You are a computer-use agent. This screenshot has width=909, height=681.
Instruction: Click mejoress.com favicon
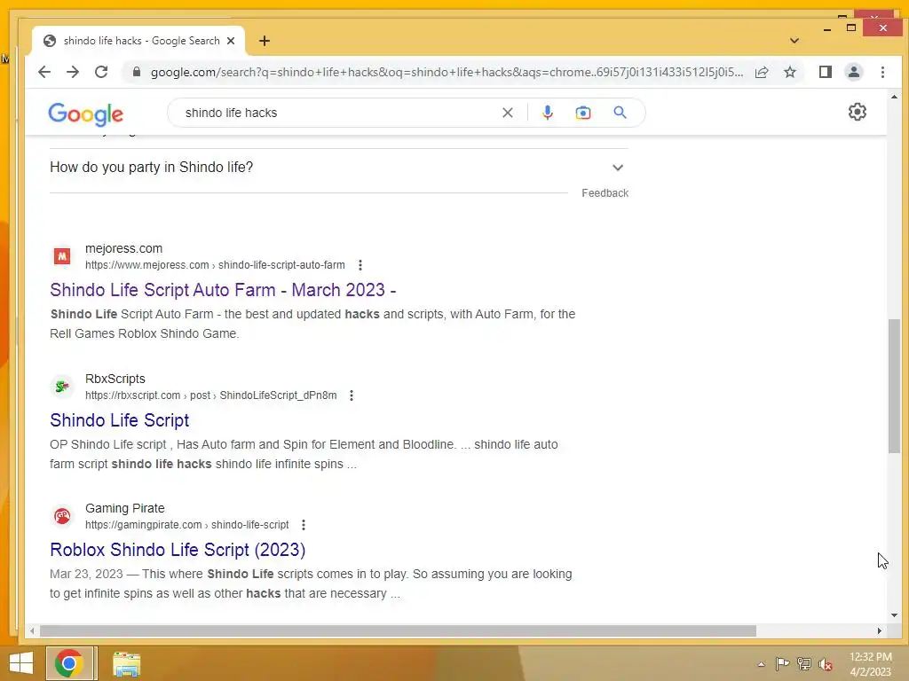click(x=62, y=256)
